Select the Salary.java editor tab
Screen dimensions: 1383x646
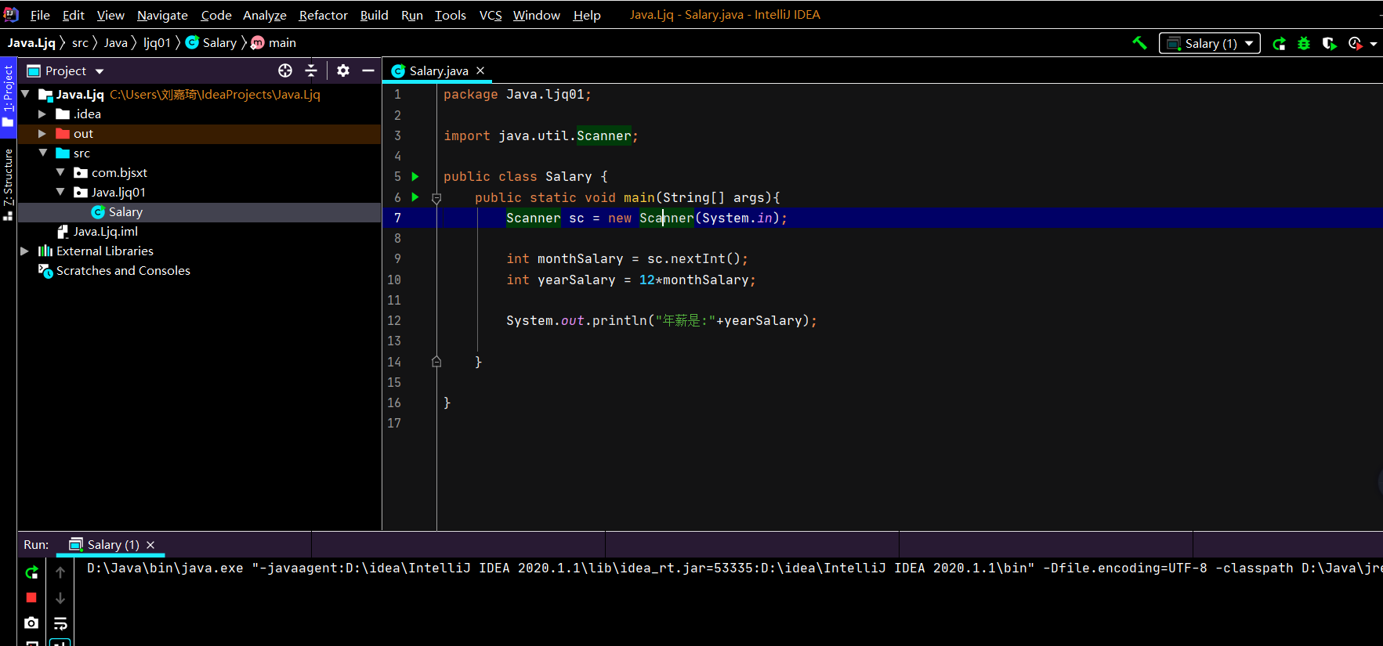pos(438,70)
